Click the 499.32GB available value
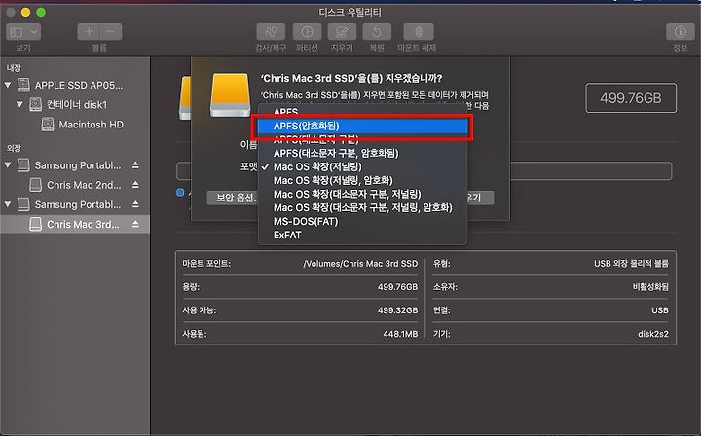 click(x=397, y=310)
